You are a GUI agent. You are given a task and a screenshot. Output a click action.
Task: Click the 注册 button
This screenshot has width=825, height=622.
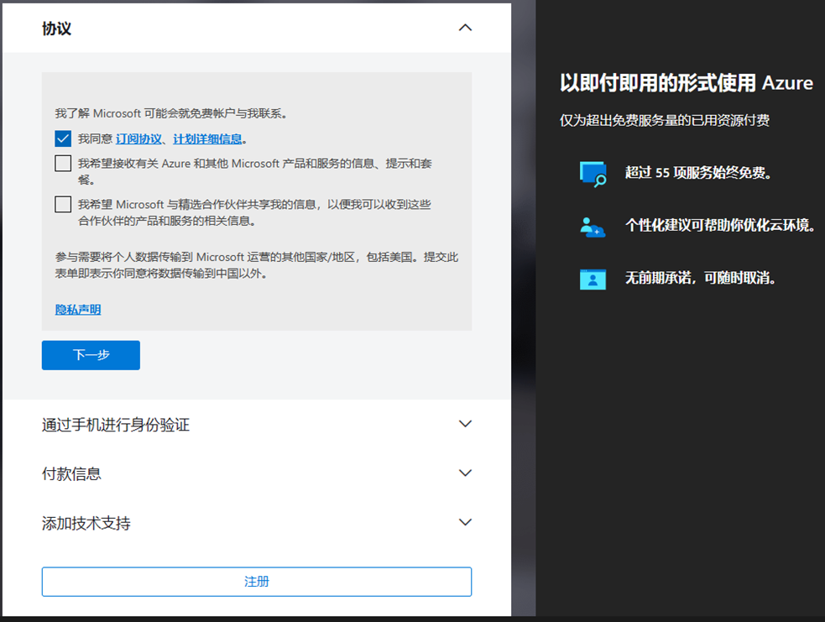(256, 581)
